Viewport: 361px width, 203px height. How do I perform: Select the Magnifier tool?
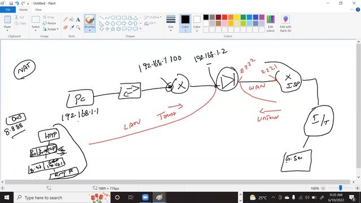coord(78,28)
